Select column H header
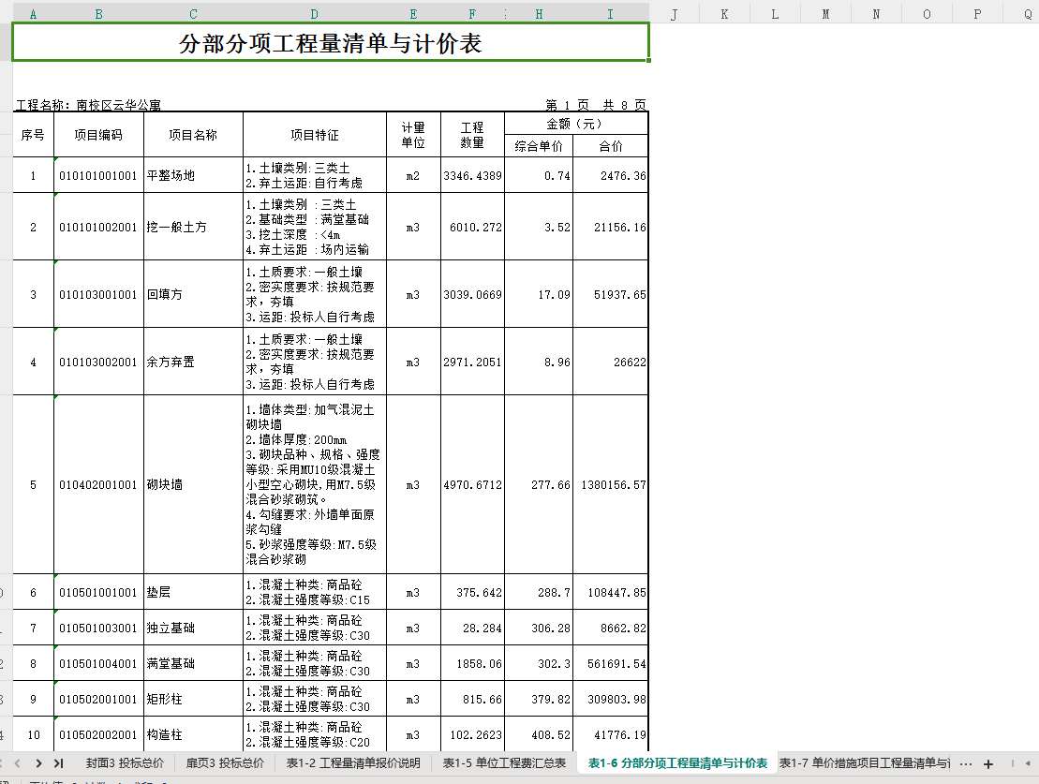 pos(539,14)
